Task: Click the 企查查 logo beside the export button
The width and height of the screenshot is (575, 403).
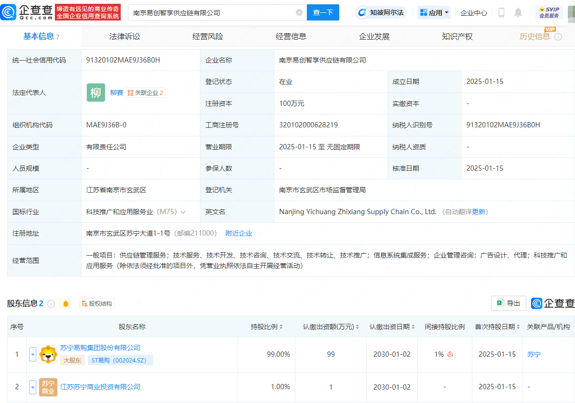Action: [x=553, y=303]
